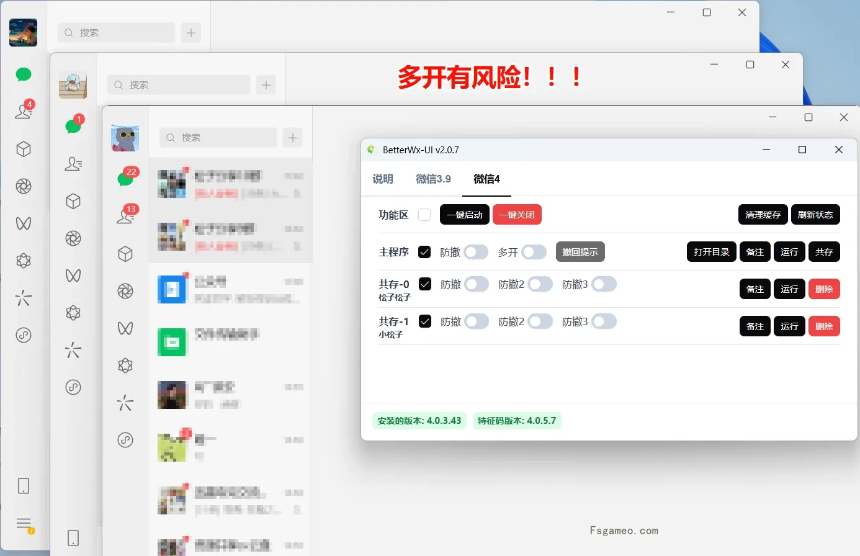Open Channels butterfly icon in middle WeChat window
This screenshot has width=860, height=556.
73,276
